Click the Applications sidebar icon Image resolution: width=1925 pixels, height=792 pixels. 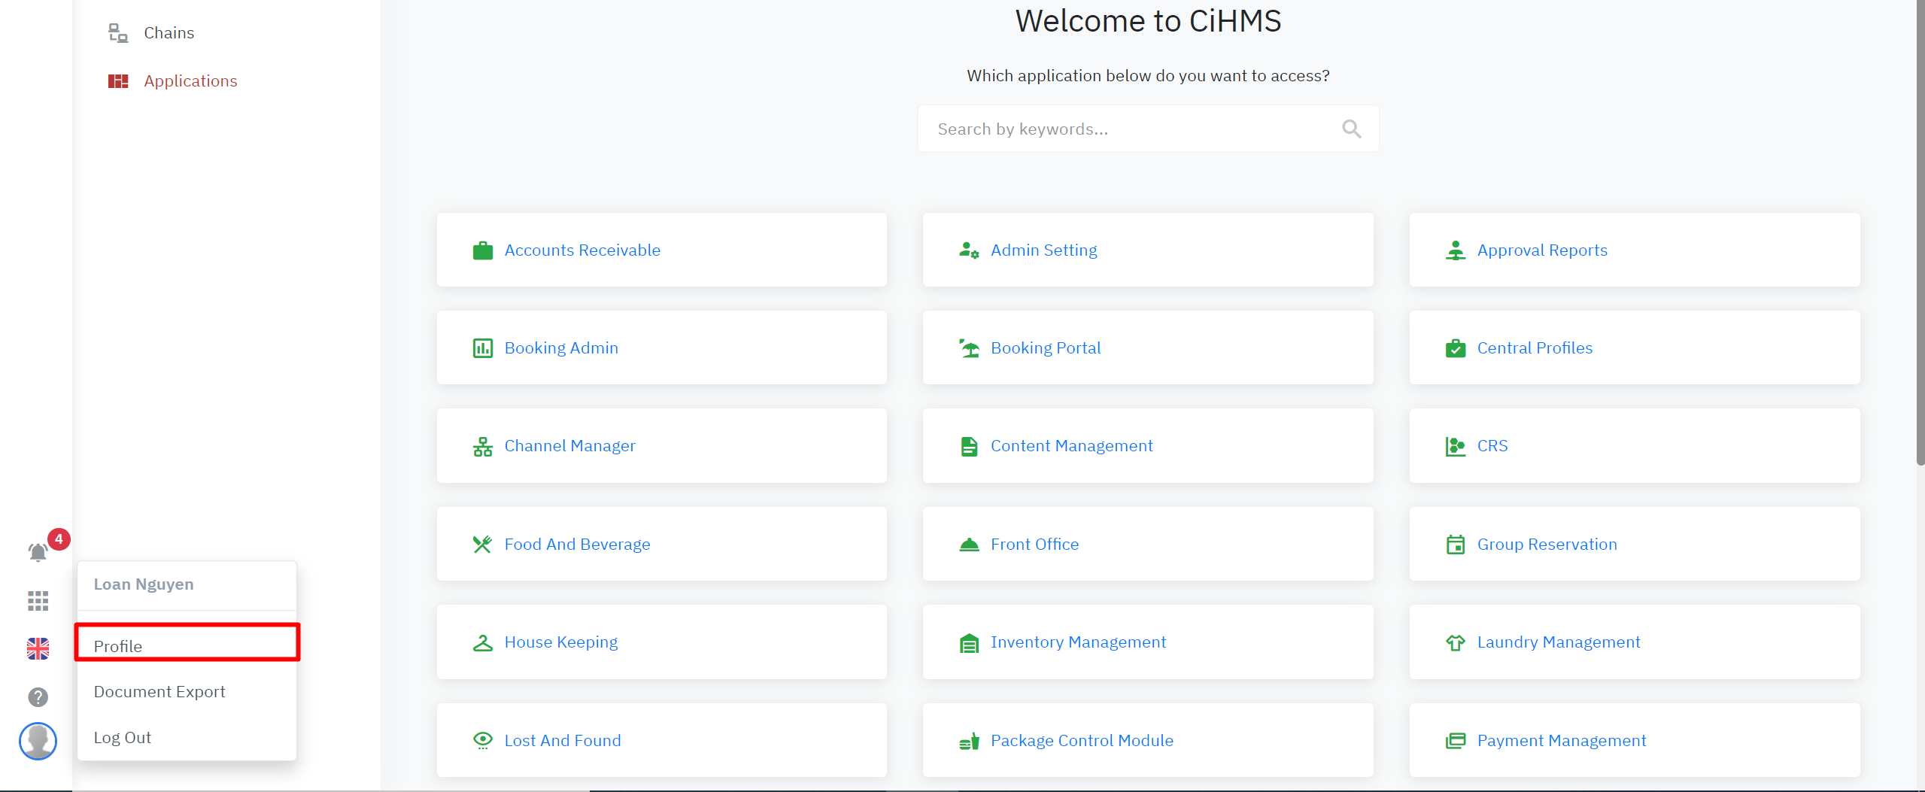point(118,80)
